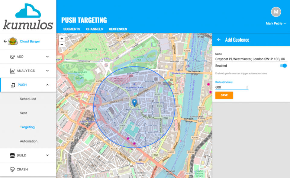Click the St. James's Park station label
Viewport: 290px width, 178px height.
click(134, 87)
